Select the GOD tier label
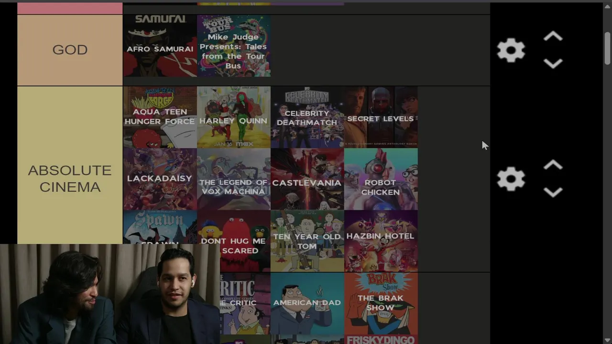 coord(70,50)
